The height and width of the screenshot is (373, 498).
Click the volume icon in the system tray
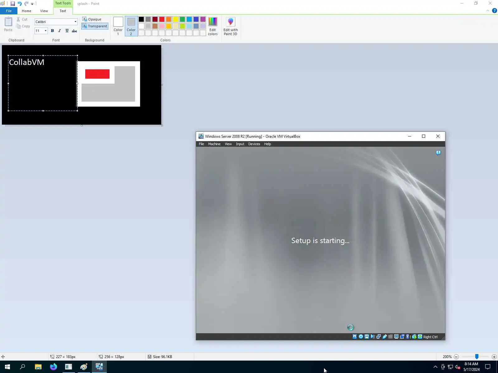tap(458, 367)
